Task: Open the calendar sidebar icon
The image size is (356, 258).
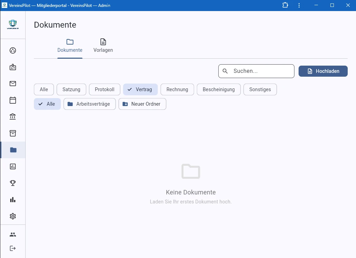Action: click(x=13, y=100)
